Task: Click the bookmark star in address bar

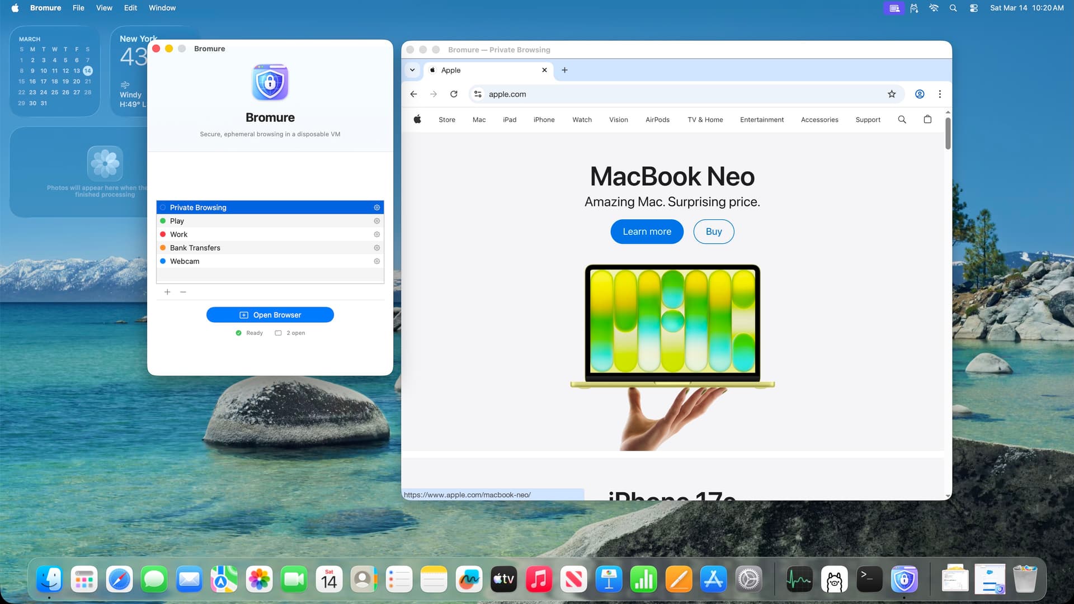Action: [892, 94]
